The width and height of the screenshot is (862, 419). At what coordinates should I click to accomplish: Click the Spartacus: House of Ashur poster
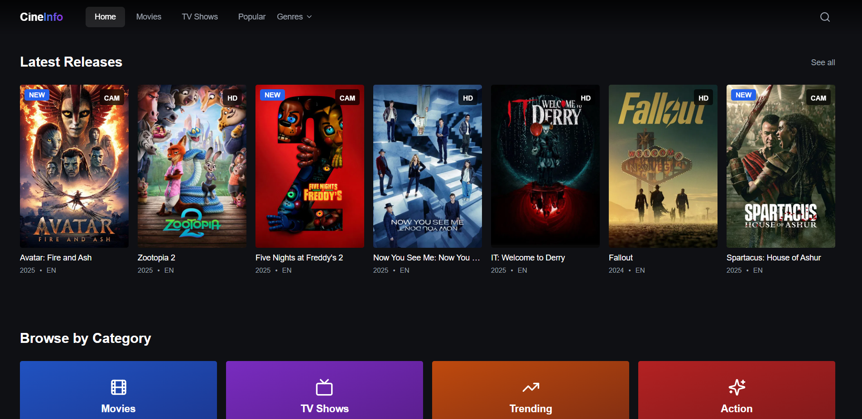coord(780,166)
